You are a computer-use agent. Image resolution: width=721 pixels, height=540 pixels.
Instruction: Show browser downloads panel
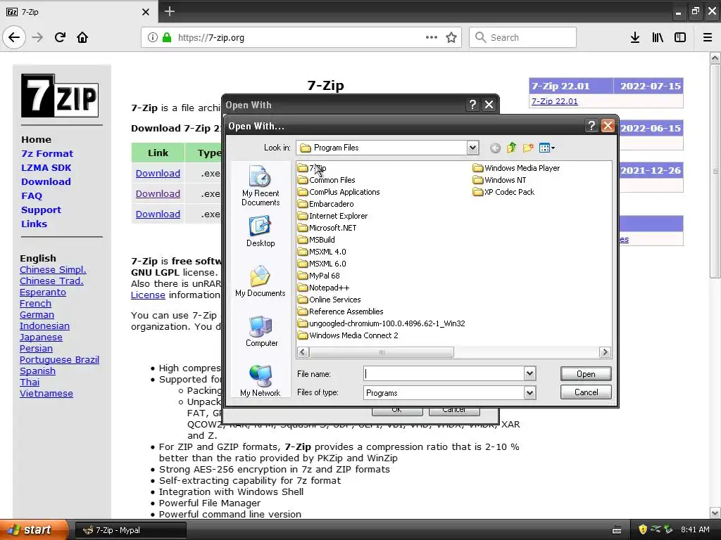pyautogui.click(x=635, y=37)
